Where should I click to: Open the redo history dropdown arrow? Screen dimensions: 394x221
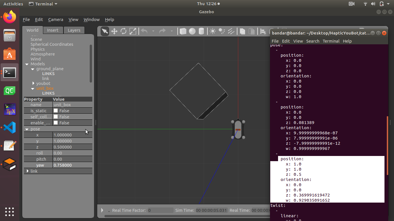click(172, 31)
